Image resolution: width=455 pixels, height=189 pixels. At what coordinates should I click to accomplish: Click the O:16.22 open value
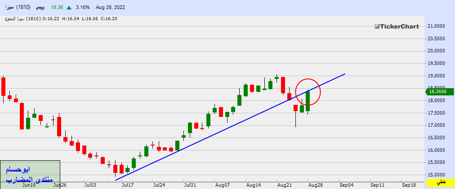coord(51,18)
